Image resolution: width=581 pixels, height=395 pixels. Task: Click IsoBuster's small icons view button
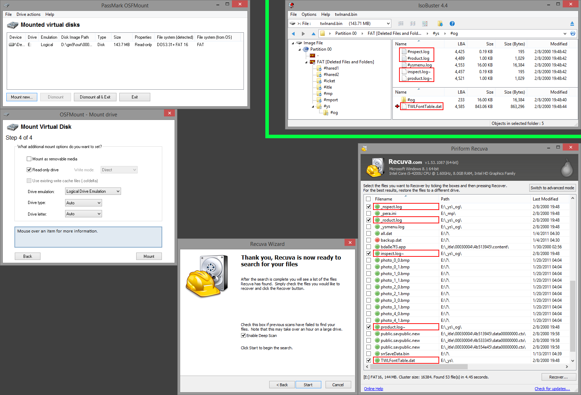(413, 24)
